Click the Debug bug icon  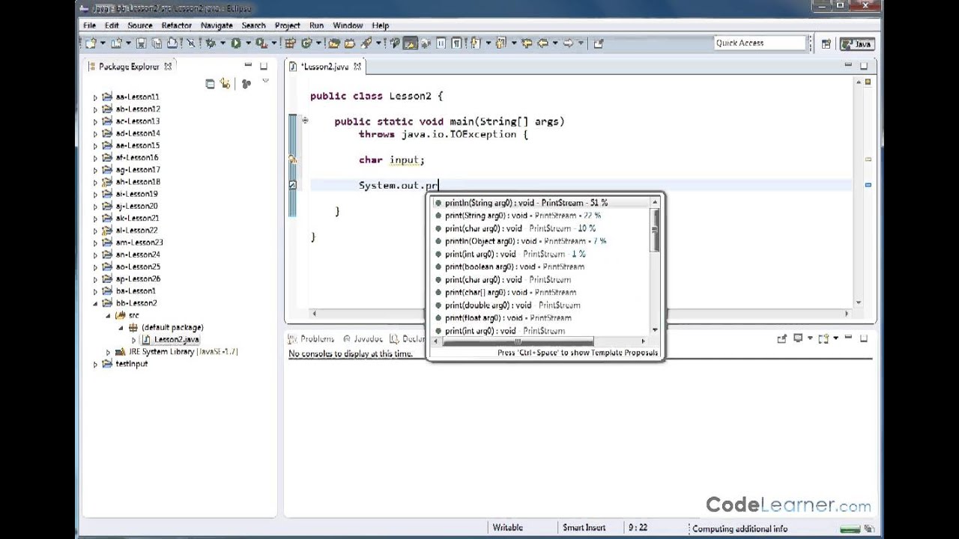point(211,43)
